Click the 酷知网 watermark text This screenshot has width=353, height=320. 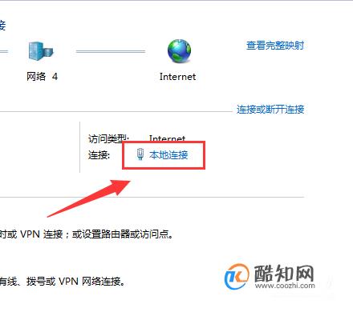pyautogui.click(x=283, y=274)
